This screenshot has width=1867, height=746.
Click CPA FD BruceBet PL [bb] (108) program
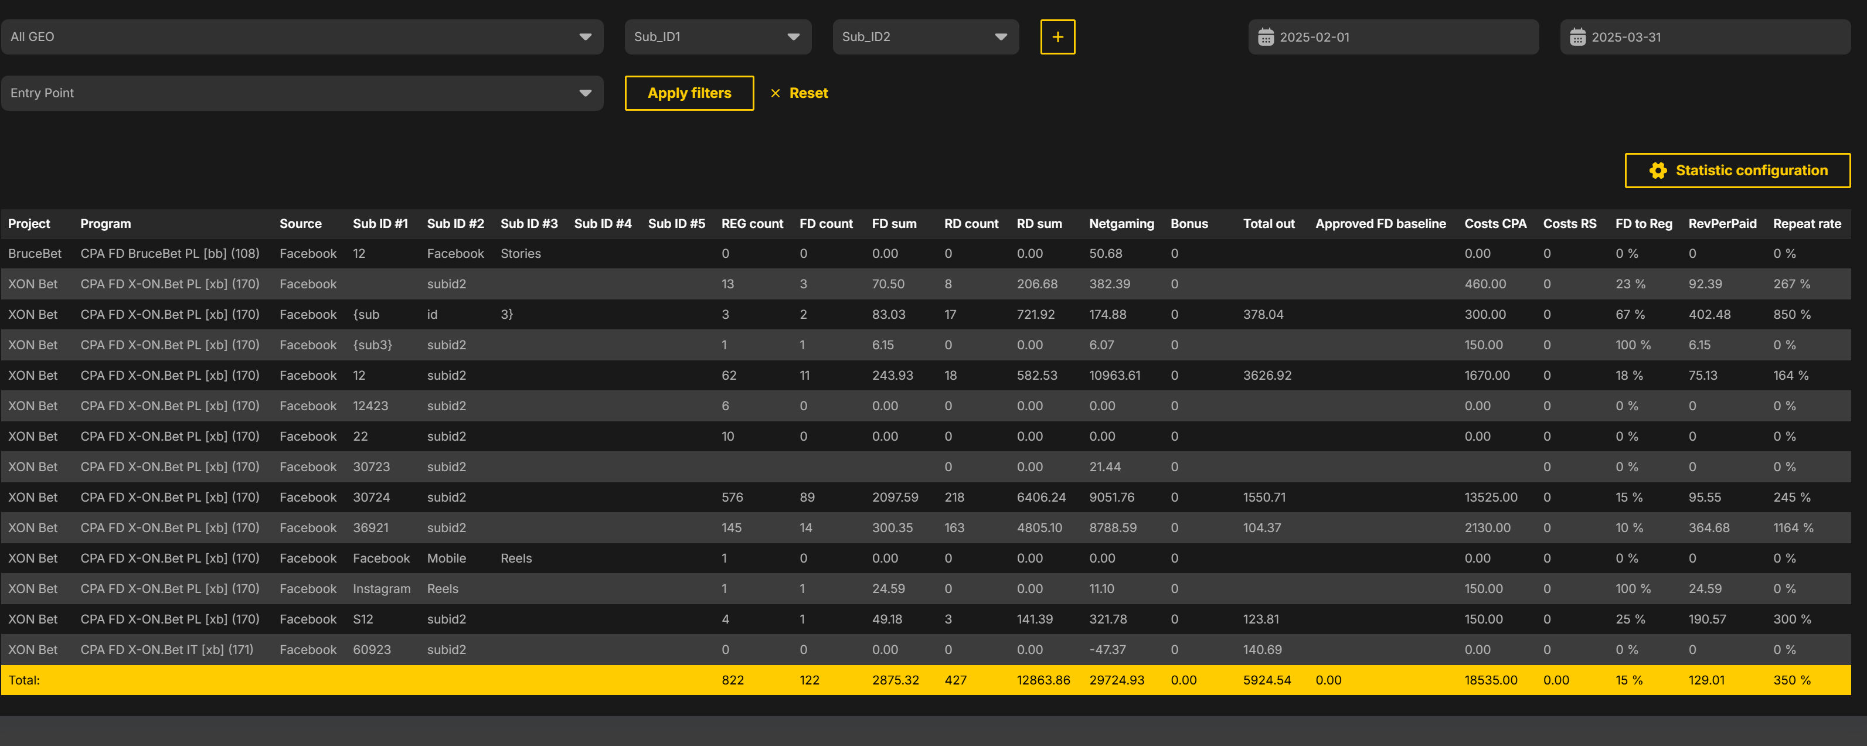(169, 254)
